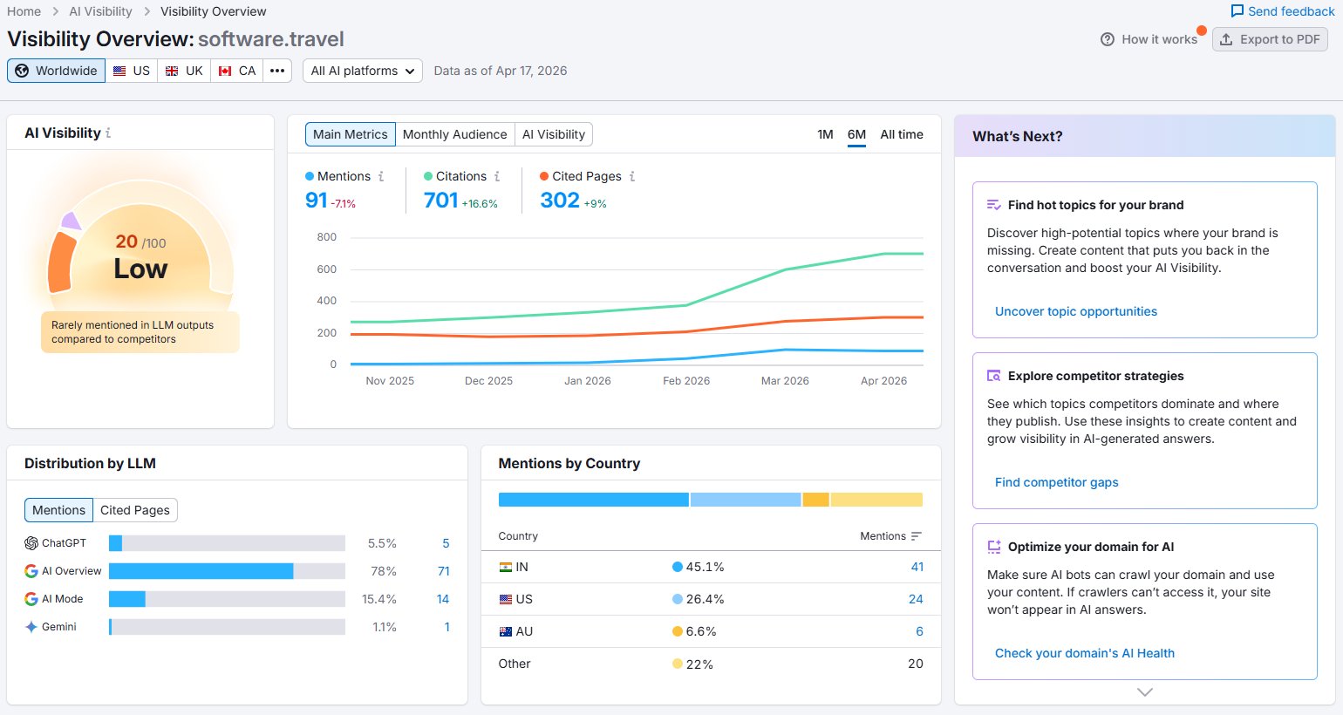This screenshot has width=1343, height=715.
Task: Open Find competitor gaps link
Action: coord(1057,482)
